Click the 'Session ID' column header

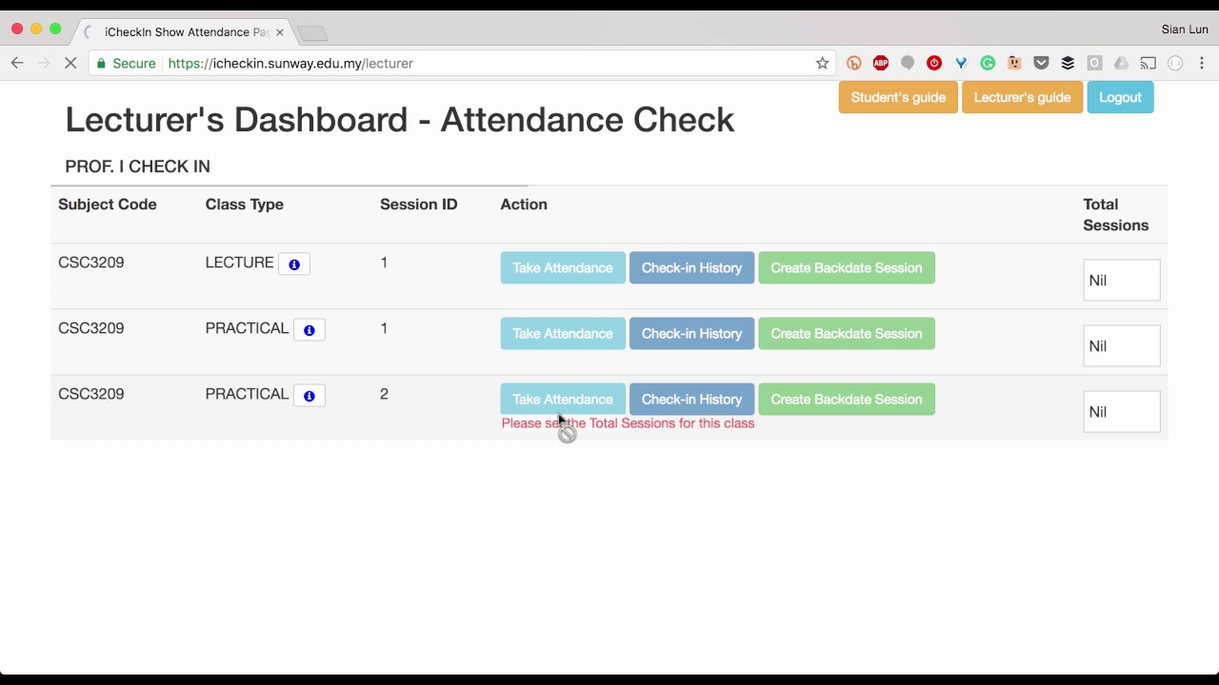point(419,205)
